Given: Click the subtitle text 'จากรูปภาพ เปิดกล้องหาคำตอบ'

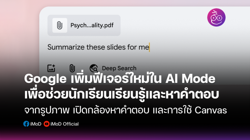Looking at the screenshot, I should [87, 110].
